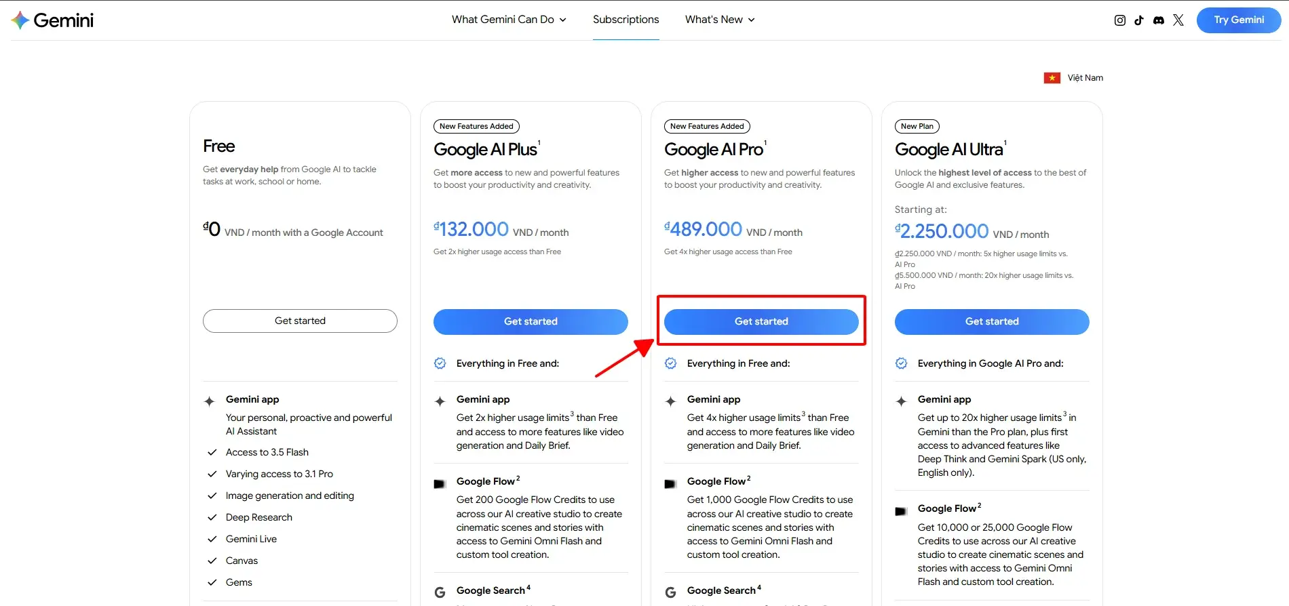Click the 'Gems' feature text
Screen dimensions: 1289x606
[x=239, y=582]
